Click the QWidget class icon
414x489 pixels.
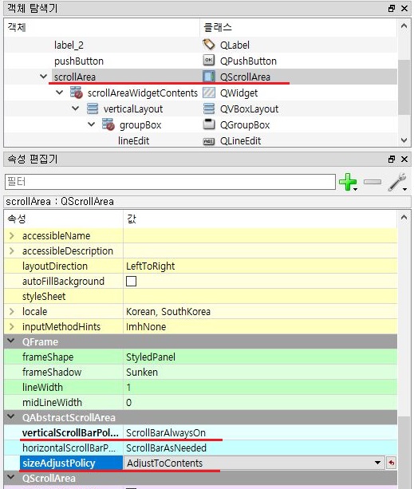pos(208,93)
